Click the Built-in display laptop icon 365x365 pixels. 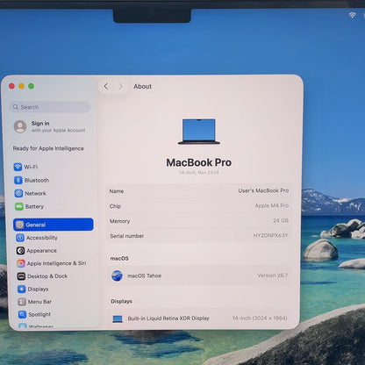pos(118,318)
